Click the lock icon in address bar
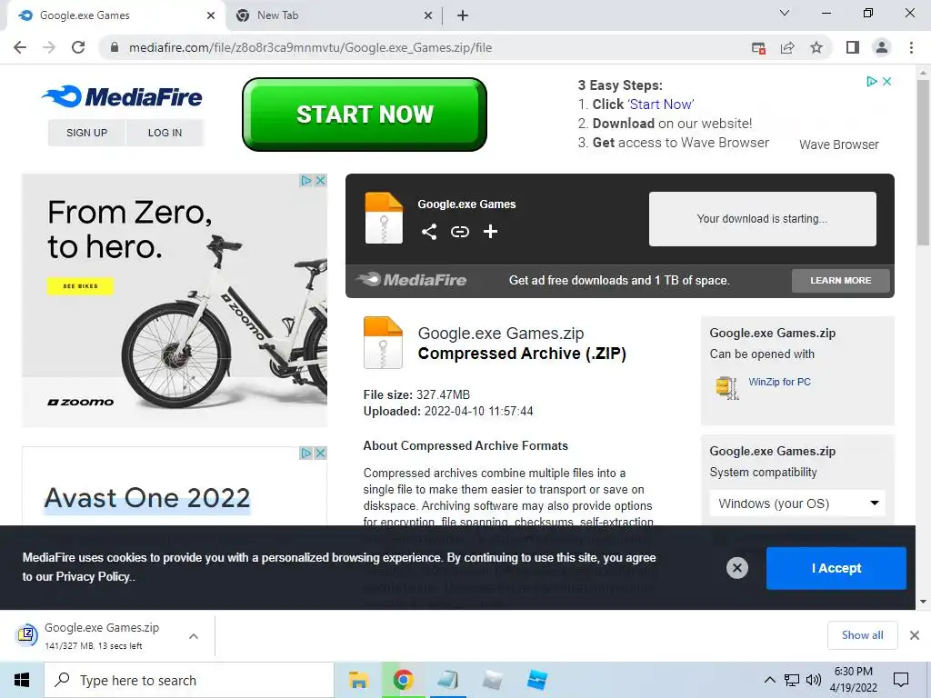931x698 pixels. point(115,47)
